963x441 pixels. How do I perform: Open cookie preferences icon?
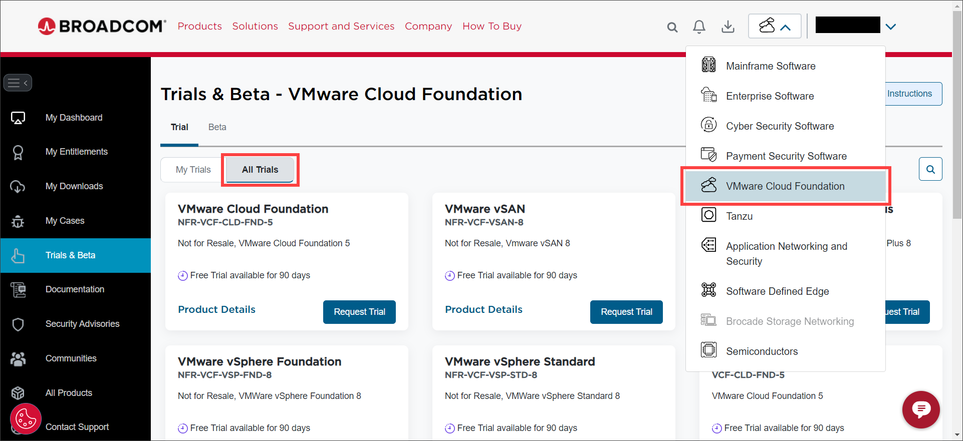click(26, 418)
